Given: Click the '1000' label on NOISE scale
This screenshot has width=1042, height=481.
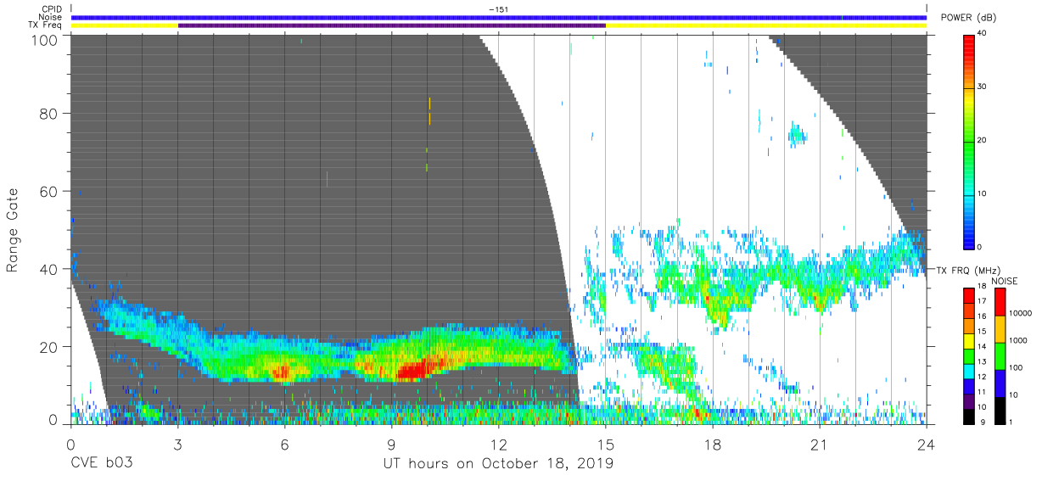Looking at the screenshot, I should click(1018, 341).
